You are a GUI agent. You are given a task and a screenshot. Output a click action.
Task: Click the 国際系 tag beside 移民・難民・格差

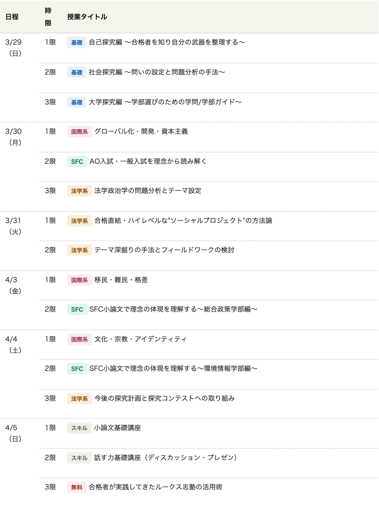point(79,280)
